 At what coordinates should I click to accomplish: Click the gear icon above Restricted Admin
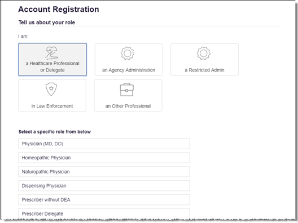(203, 53)
